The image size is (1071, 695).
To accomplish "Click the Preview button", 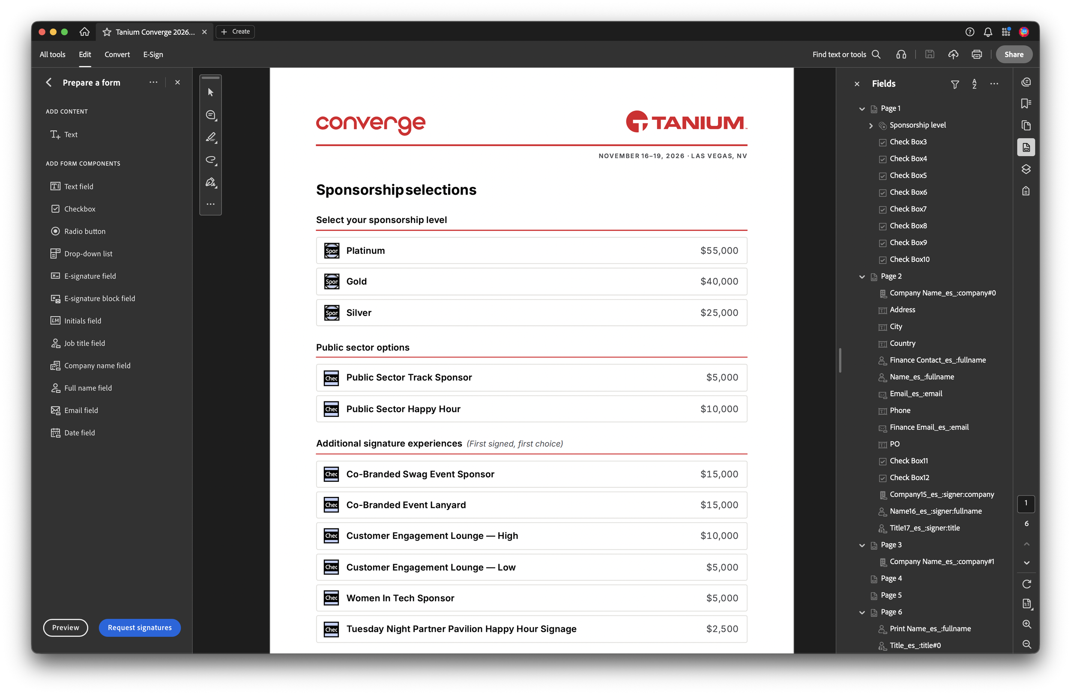I will click(x=66, y=627).
